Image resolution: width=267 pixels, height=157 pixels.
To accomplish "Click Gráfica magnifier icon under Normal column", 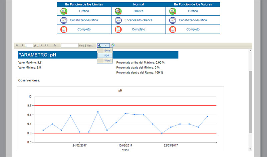I will pos(118,11).
